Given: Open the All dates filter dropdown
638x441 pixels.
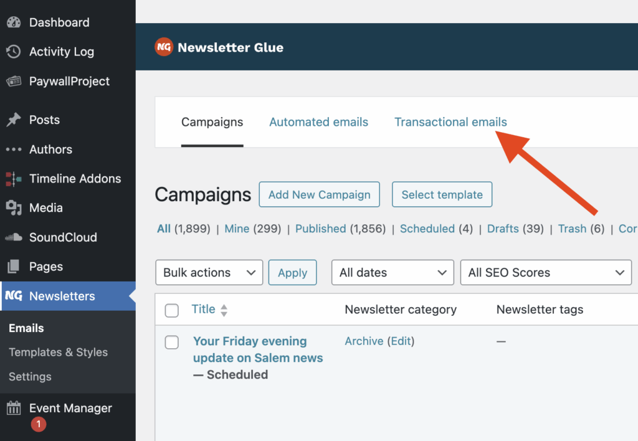Looking at the screenshot, I should coord(393,273).
